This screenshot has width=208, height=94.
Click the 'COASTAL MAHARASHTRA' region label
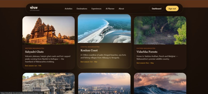(90, 47)
